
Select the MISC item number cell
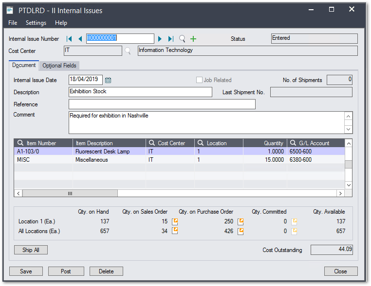[x=43, y=160]
